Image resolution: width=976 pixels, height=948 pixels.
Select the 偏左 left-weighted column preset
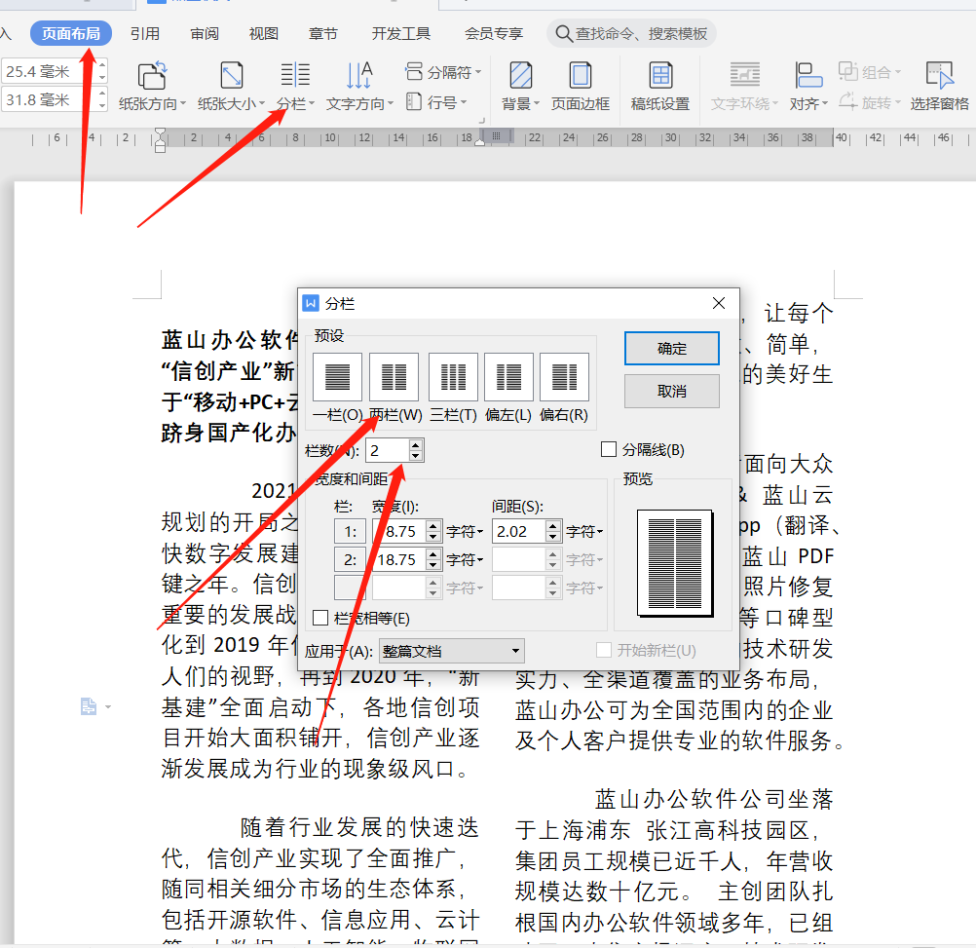[508, 377]
